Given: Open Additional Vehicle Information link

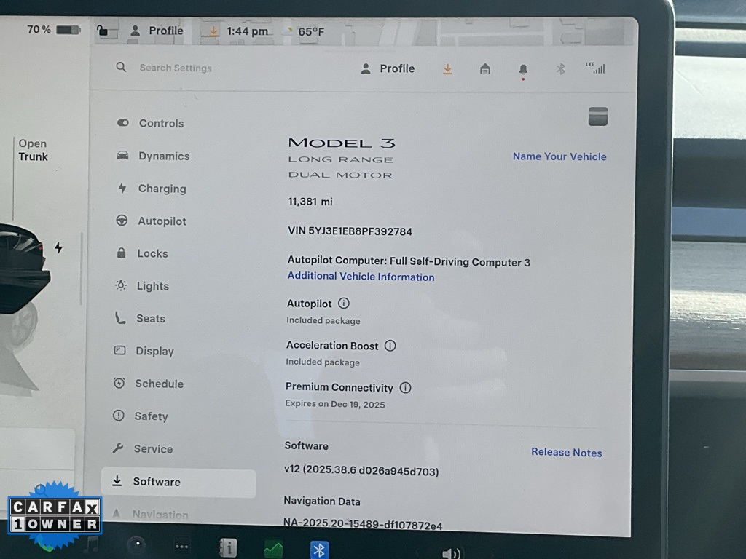Looking at the screenshot, I should click(361, 277).
